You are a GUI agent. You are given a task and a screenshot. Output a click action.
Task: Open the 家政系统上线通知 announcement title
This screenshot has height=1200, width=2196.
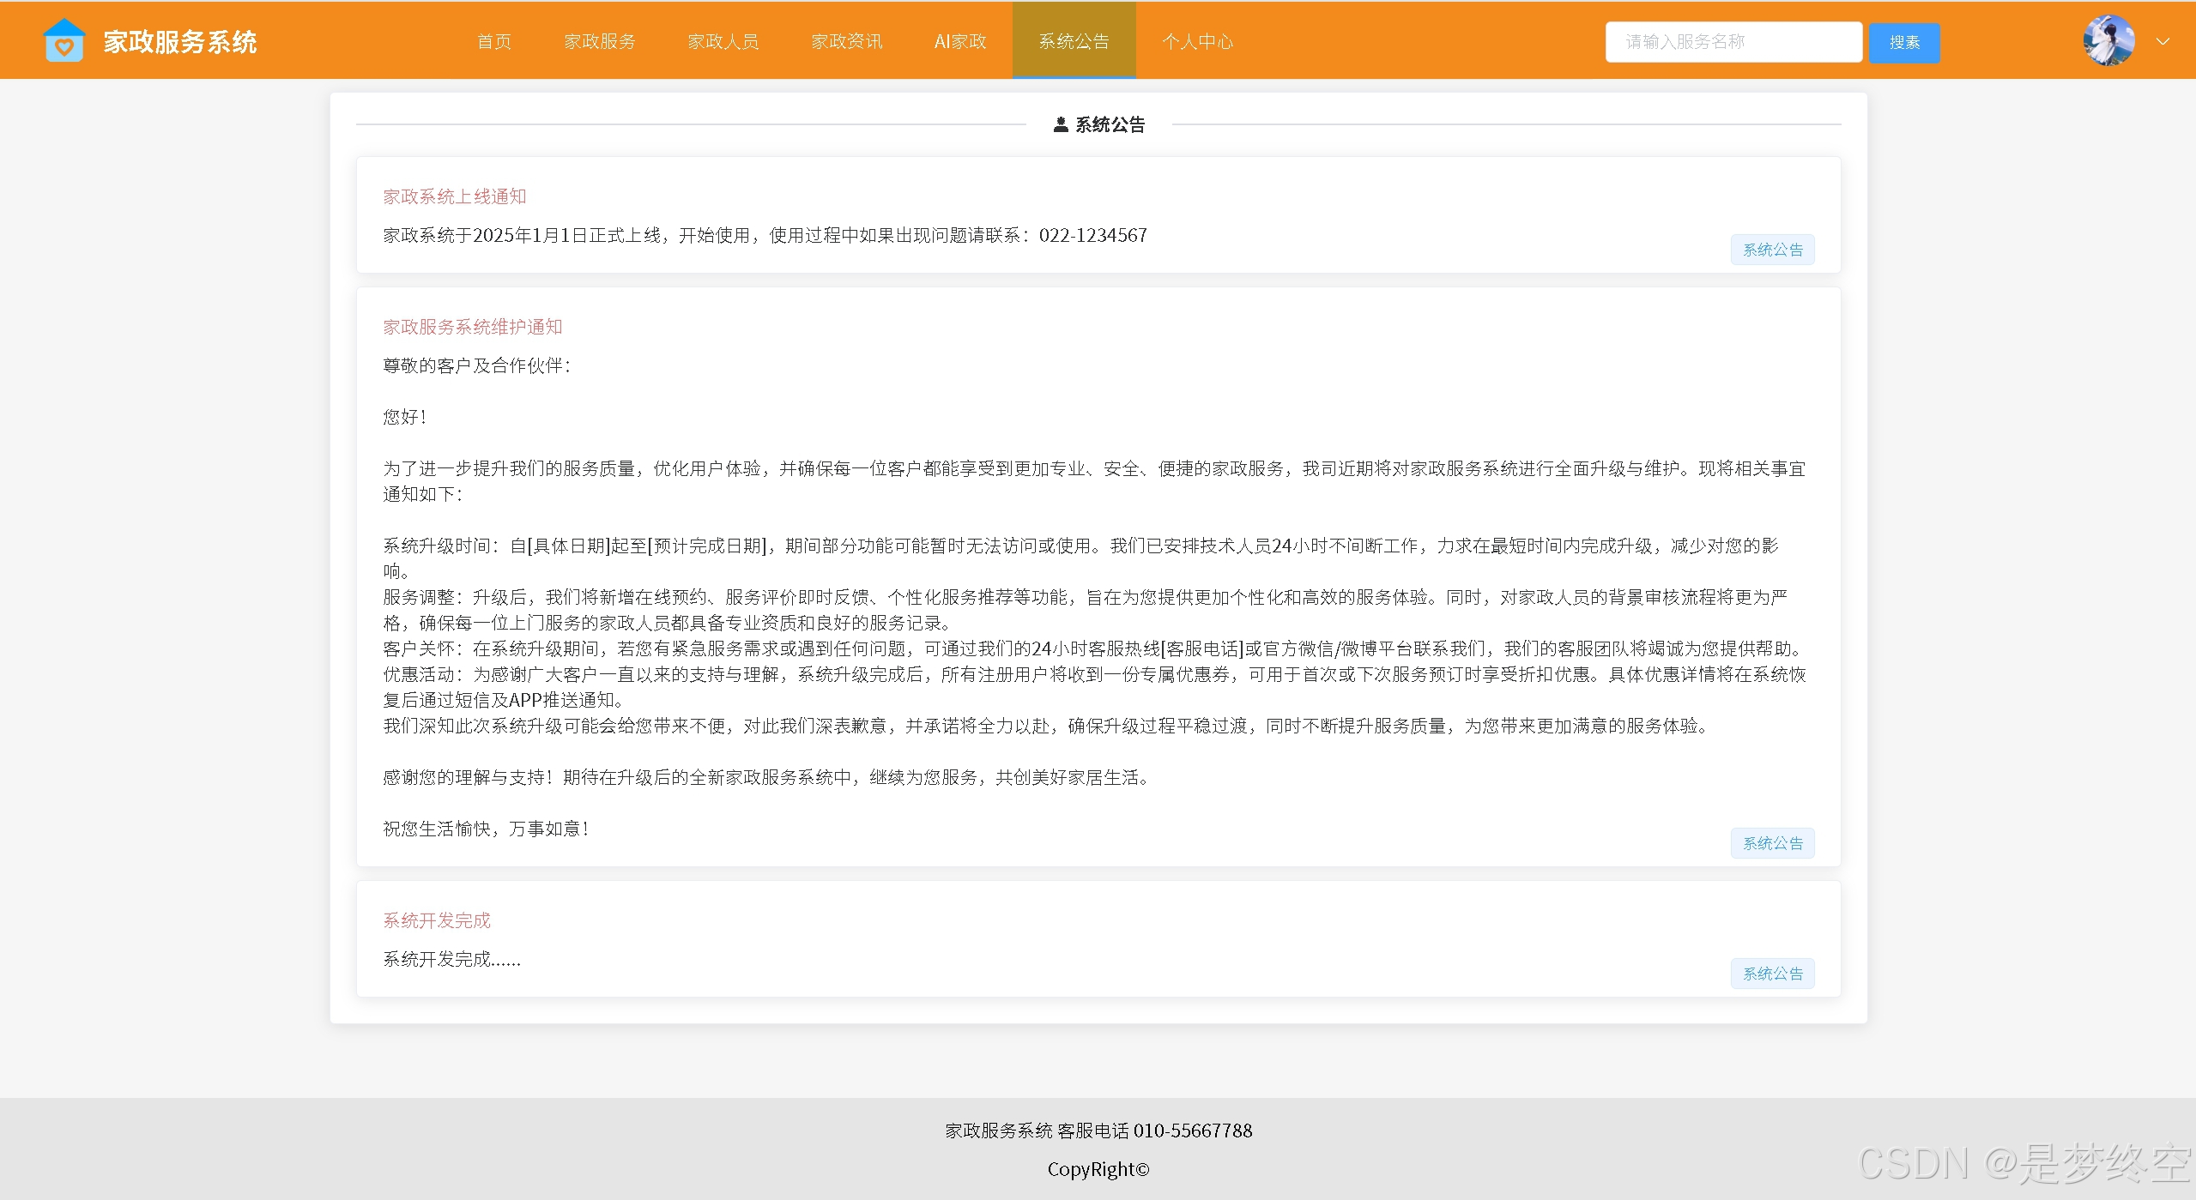[454, 196]
